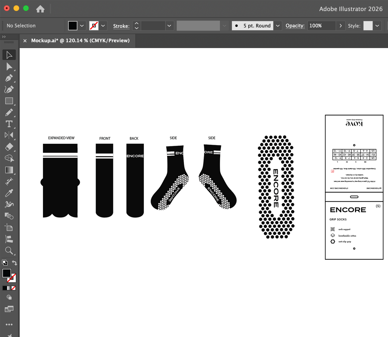Expand the 5 pt. Round brush dropdown

[278, 26]
